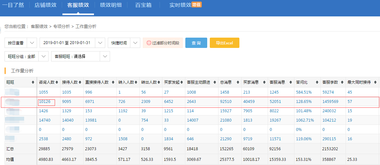Screen dimensions: 380x165
Task: Click the 汇总 row label
Action: point(10,149)
